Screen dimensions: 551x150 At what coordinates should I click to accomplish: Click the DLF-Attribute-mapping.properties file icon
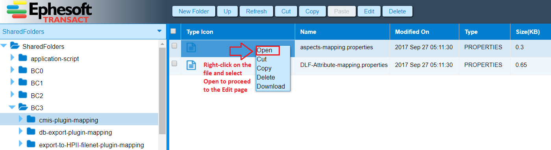tap(191, 65)
